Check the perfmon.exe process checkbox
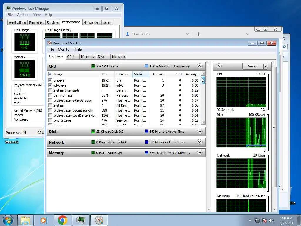This screenshot has height=226, width=301. pyautogui.click(x=50, y=95)
